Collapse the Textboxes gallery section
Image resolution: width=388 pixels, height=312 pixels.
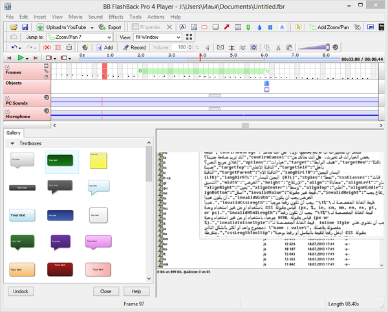point(13,143)
